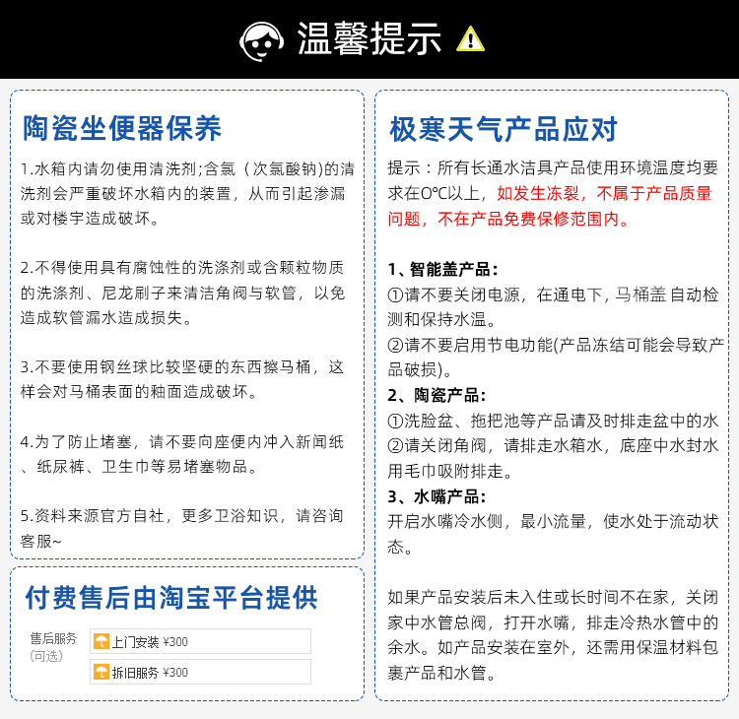Click the 陶瓷坐便器保养 heading
739x719 pixels.
click(x=122, y=128)
